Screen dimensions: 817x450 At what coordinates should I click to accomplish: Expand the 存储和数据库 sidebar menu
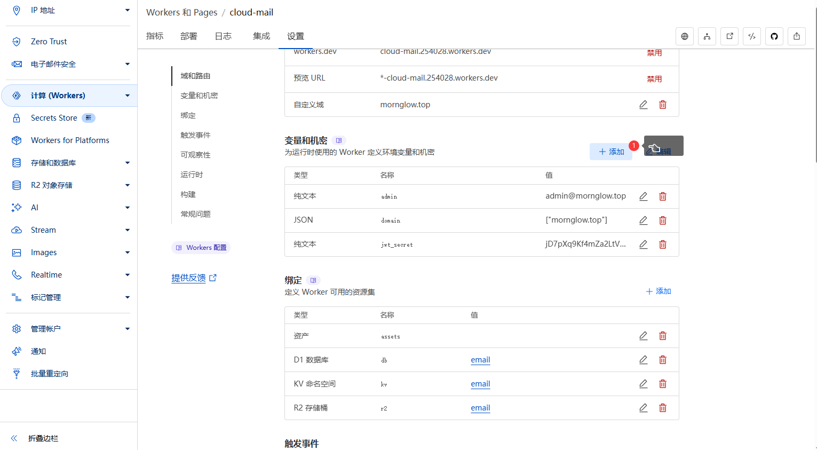[x=127, y=163]
